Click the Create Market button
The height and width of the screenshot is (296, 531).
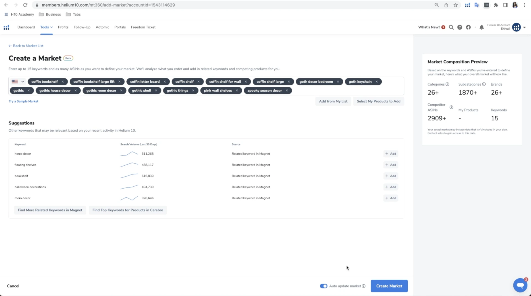[x=389, y=286]
